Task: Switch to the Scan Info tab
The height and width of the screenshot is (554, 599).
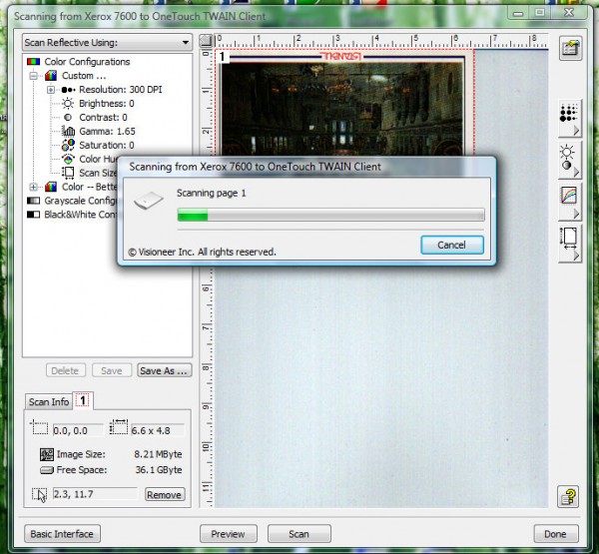Action: coord(49,402)
